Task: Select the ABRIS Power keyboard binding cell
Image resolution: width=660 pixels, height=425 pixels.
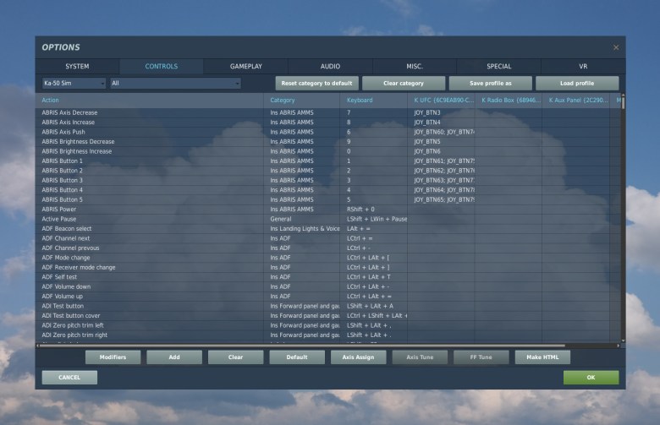Action: pyautogui.click(x=375, y=209)
